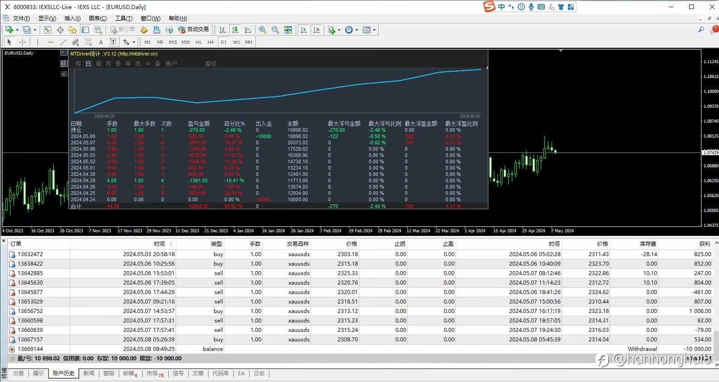This screenshot has width=719, height=382.
Task: Click the Zoom In magnifier icon
Action: point(262,30)
